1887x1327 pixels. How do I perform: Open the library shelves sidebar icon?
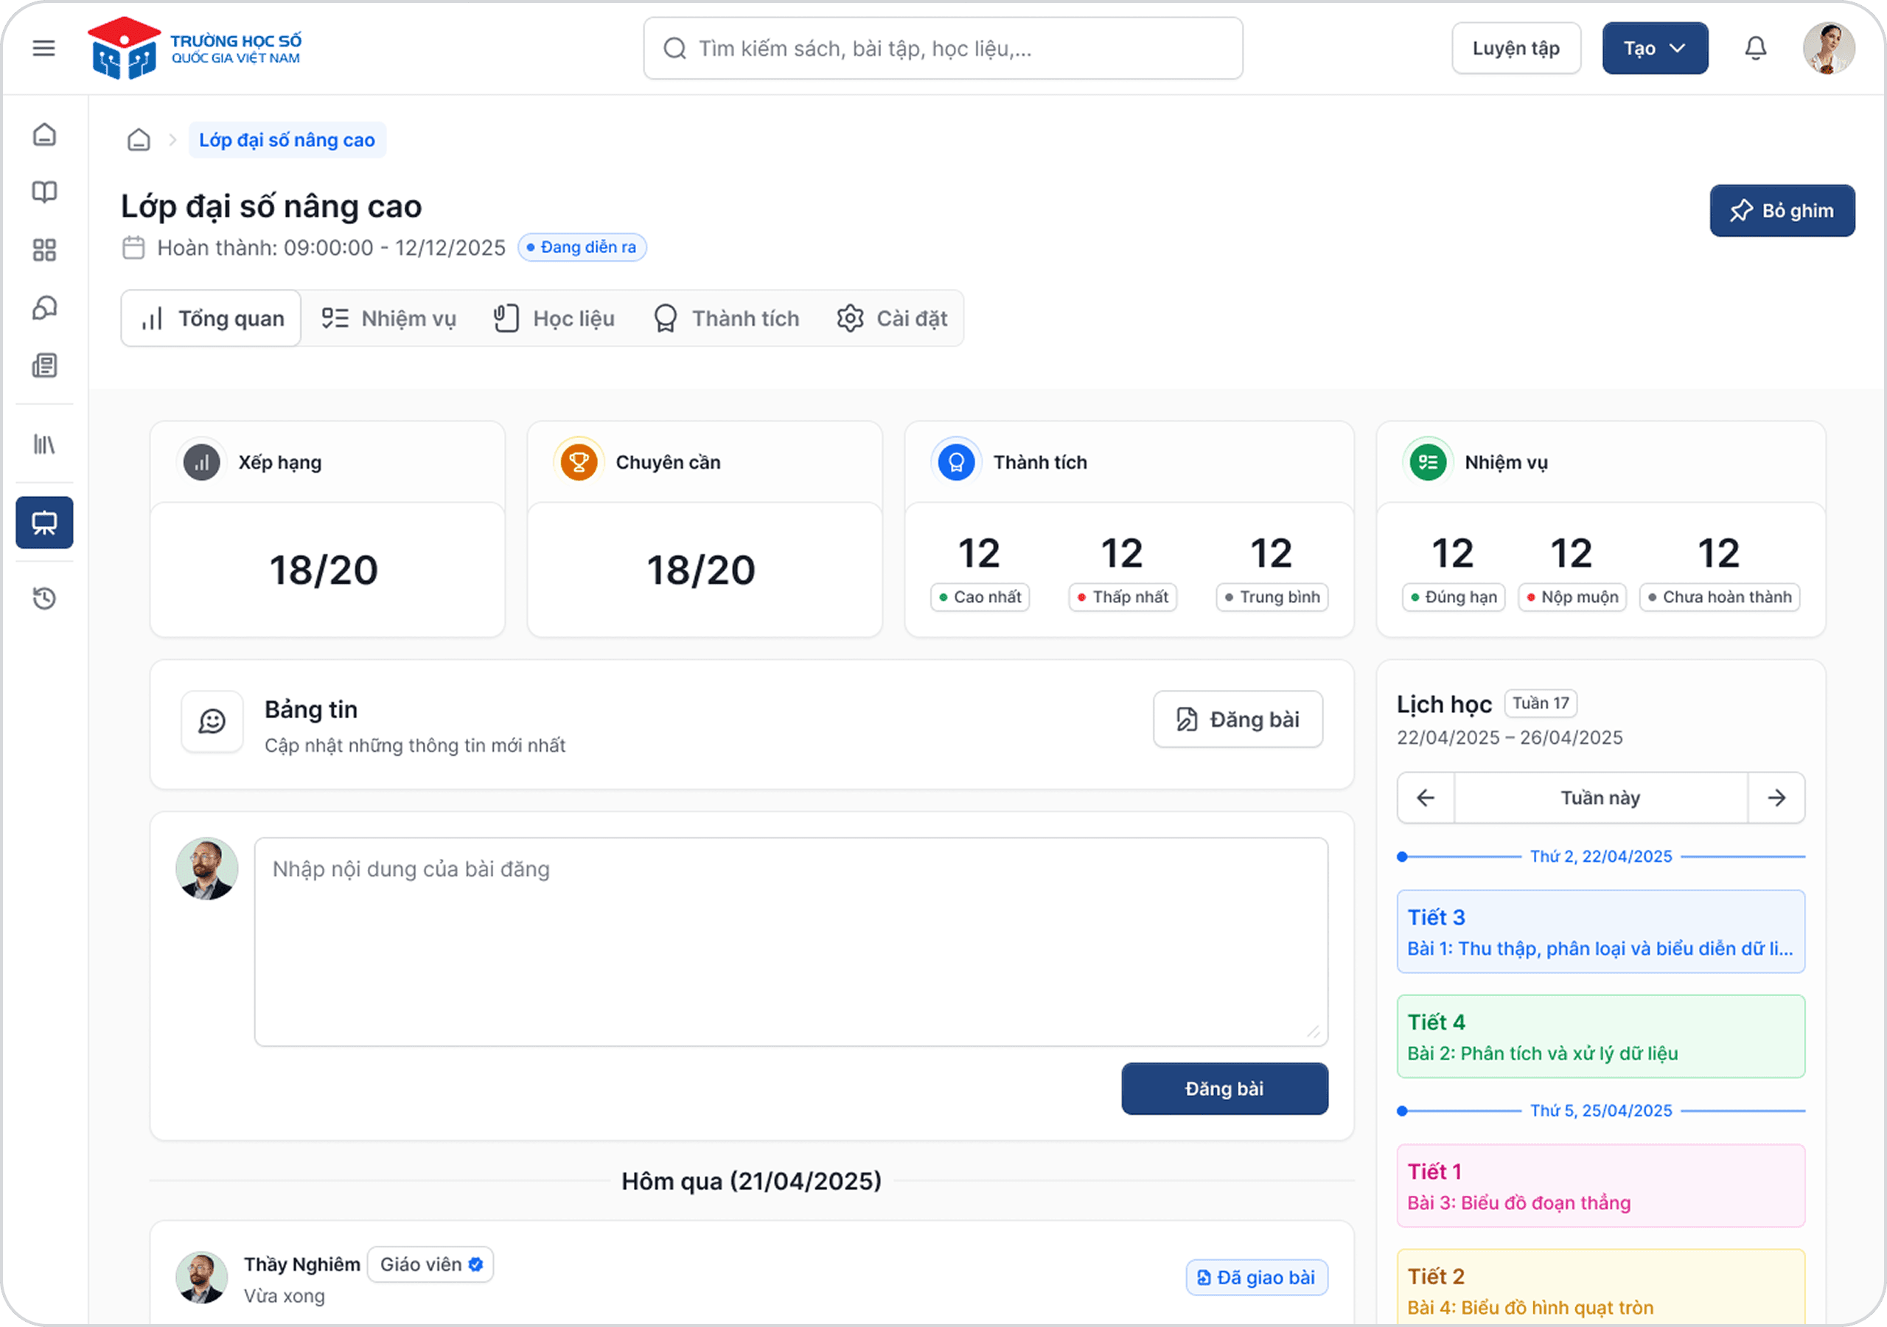pos(44,445)
